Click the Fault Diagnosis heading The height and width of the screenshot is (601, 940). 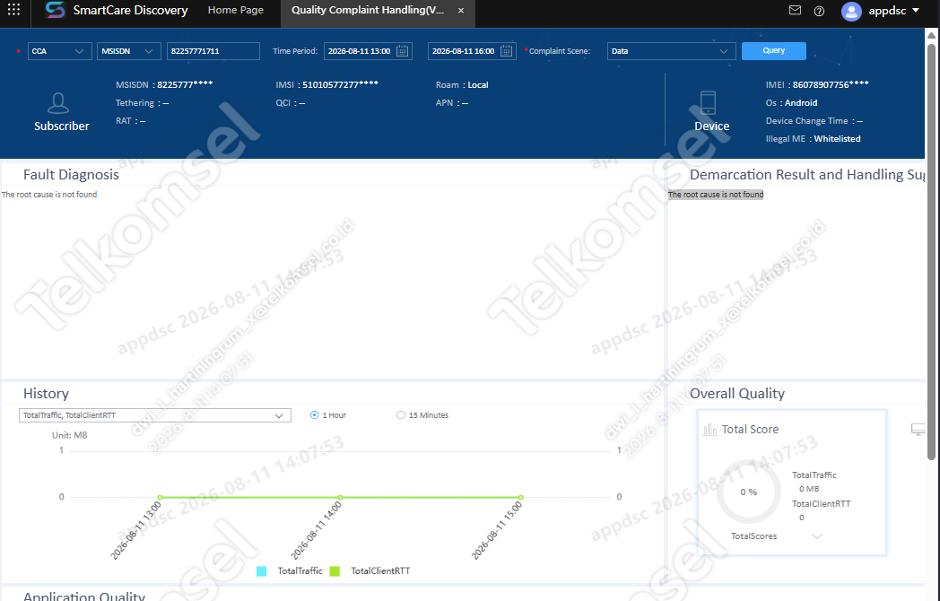click(72, 175)
